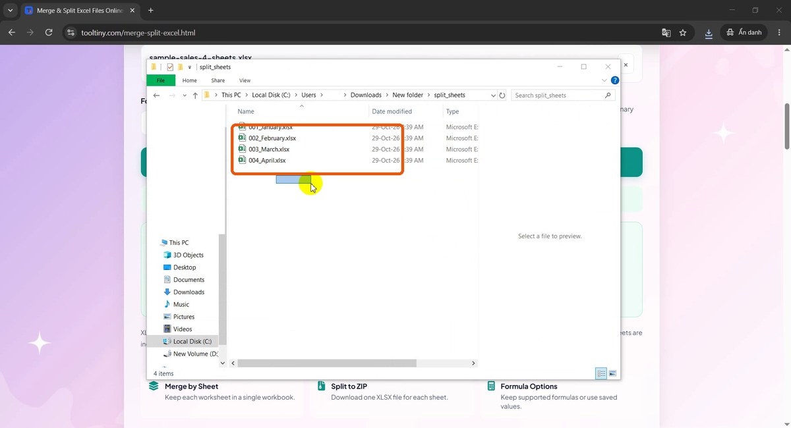Click the horizontal scrollbar right arrow
The width and height of the screenshot is (791, 428).
[x=473, y=363]
